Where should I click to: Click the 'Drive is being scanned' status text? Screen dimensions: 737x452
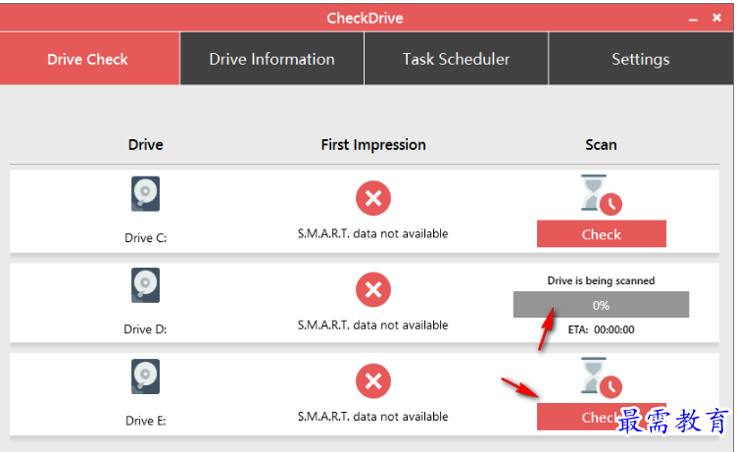[x=601, y=280]
